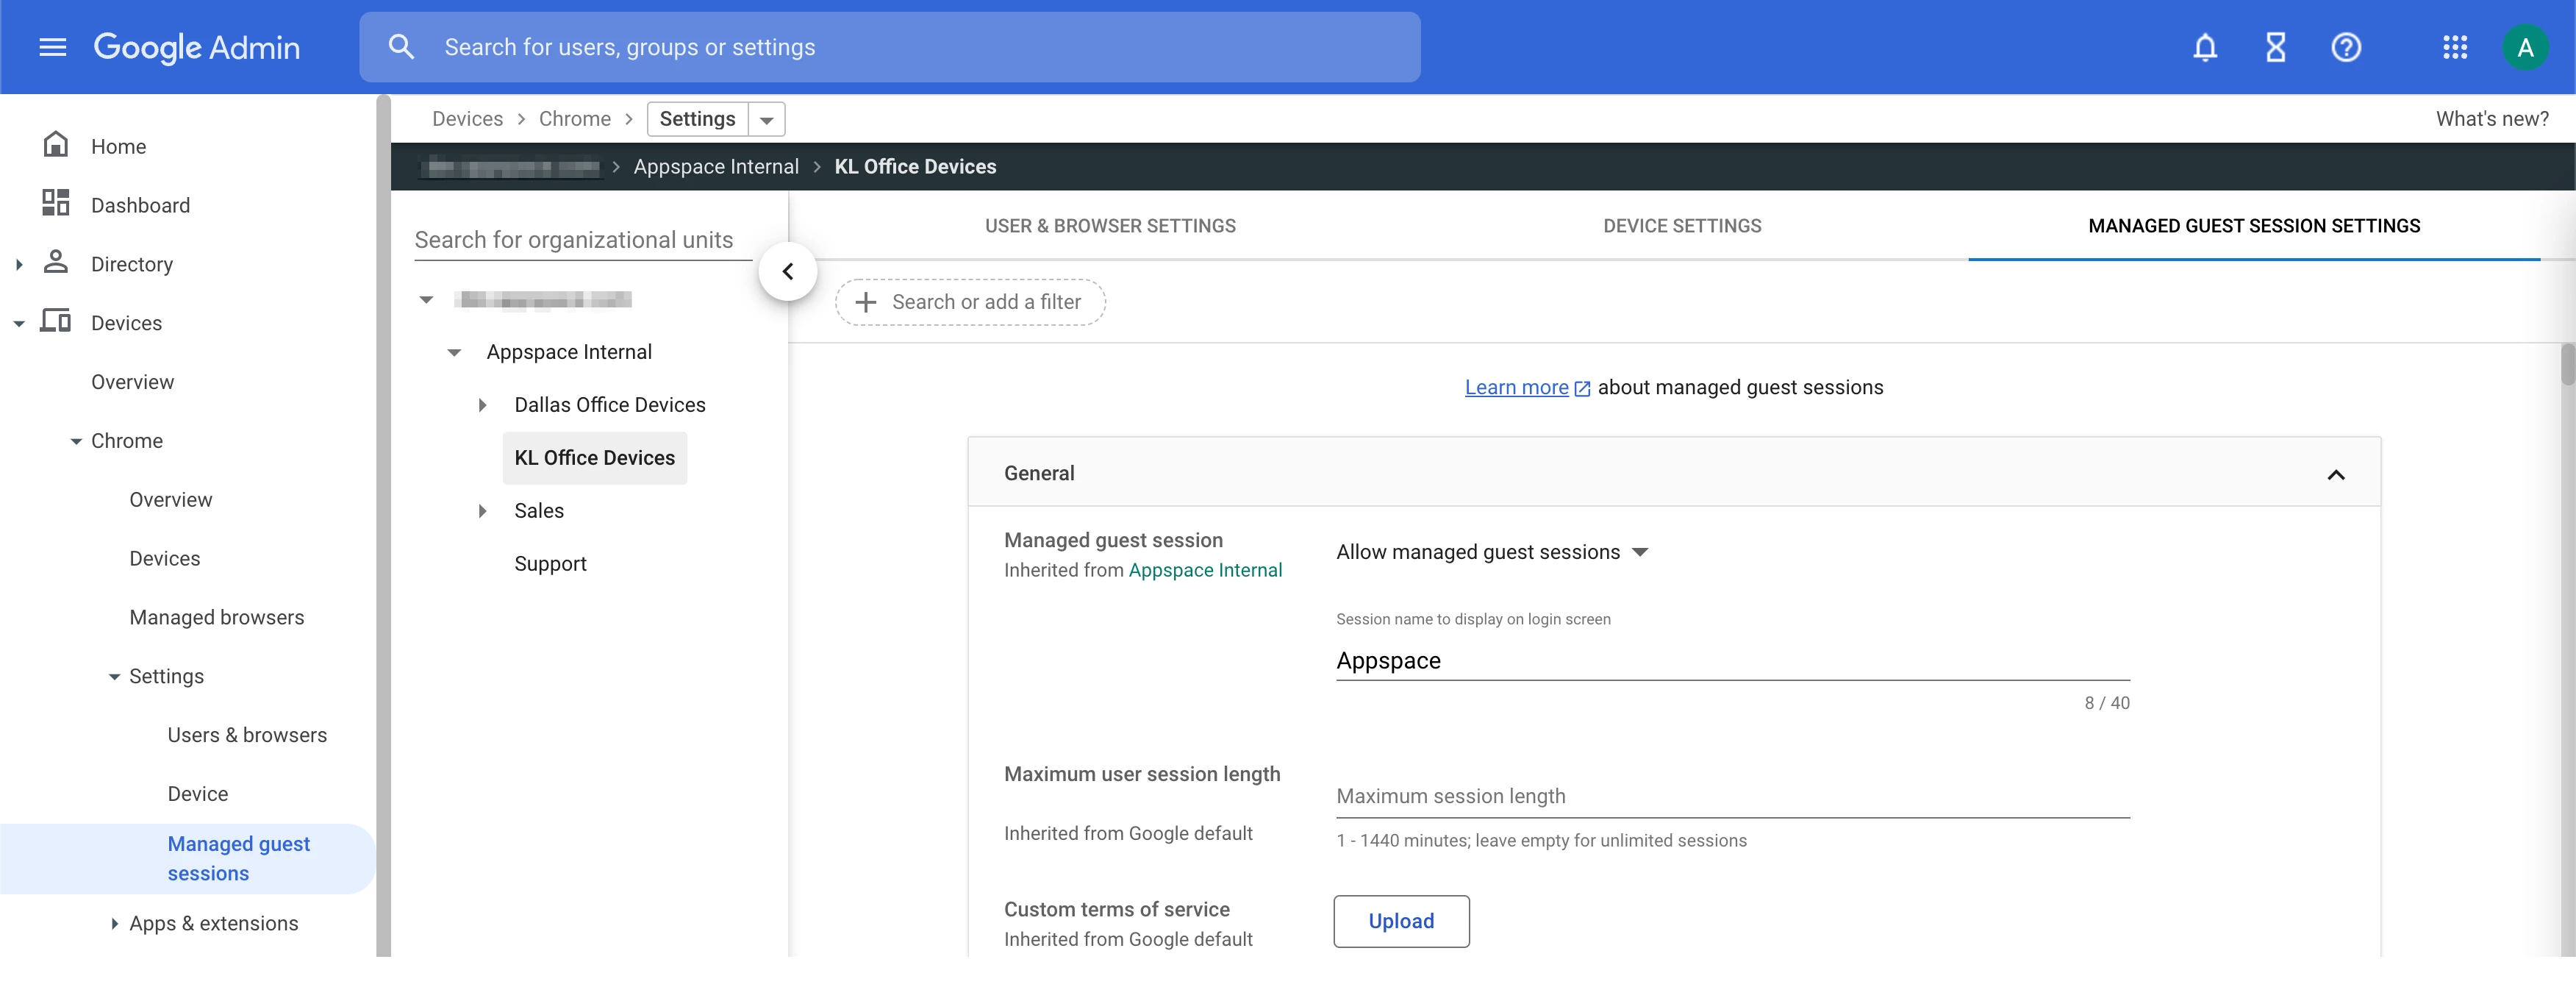The width and height of the screenshot is (2576, 987).
Task: Switch to Device Settings tab
Action: pyautogui.click(x=1681, y=226)
